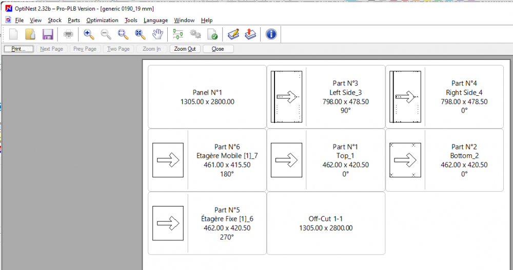Click the 'Off-Cut 1-1' label text
Screen dimensions: 513x270
click(326, 219)
